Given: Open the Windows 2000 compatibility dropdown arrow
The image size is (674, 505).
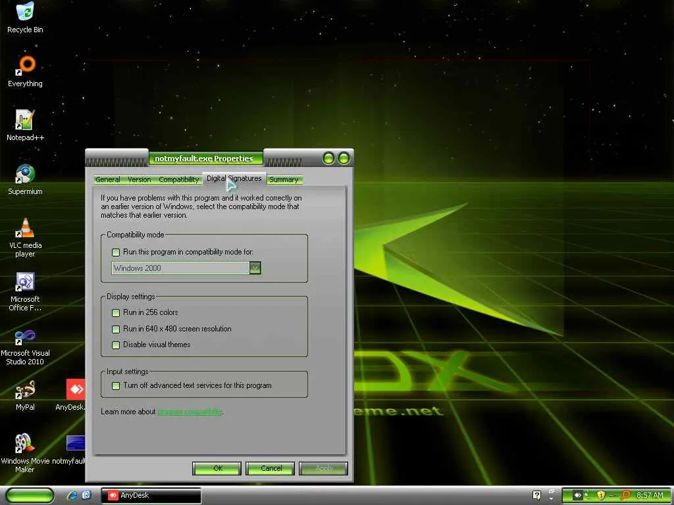Looking at the screenshot, I should [x=255, y=268].
